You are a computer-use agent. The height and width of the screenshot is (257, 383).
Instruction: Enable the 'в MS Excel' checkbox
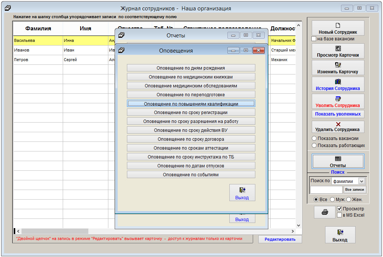[x=340, y=215]
